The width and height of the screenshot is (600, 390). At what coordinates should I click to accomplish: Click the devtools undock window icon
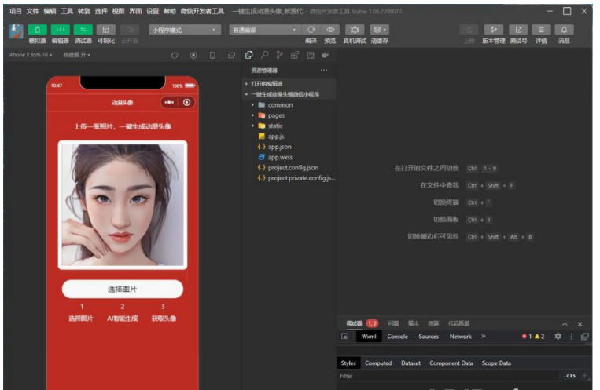click(x=585, y=336)
